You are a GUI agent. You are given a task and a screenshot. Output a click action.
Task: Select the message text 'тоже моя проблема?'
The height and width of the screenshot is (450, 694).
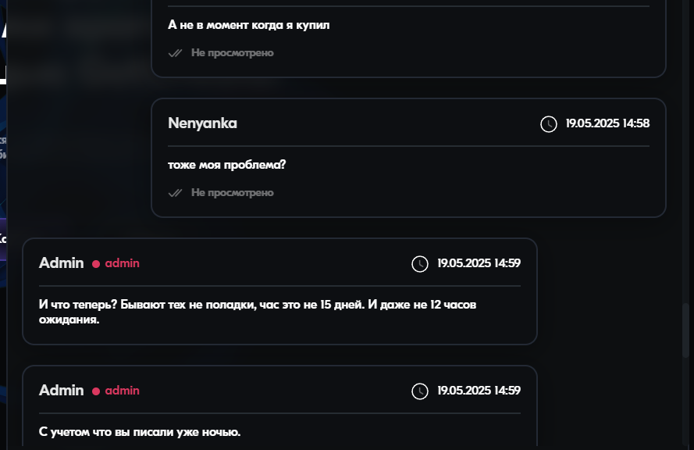pos(226,166)
